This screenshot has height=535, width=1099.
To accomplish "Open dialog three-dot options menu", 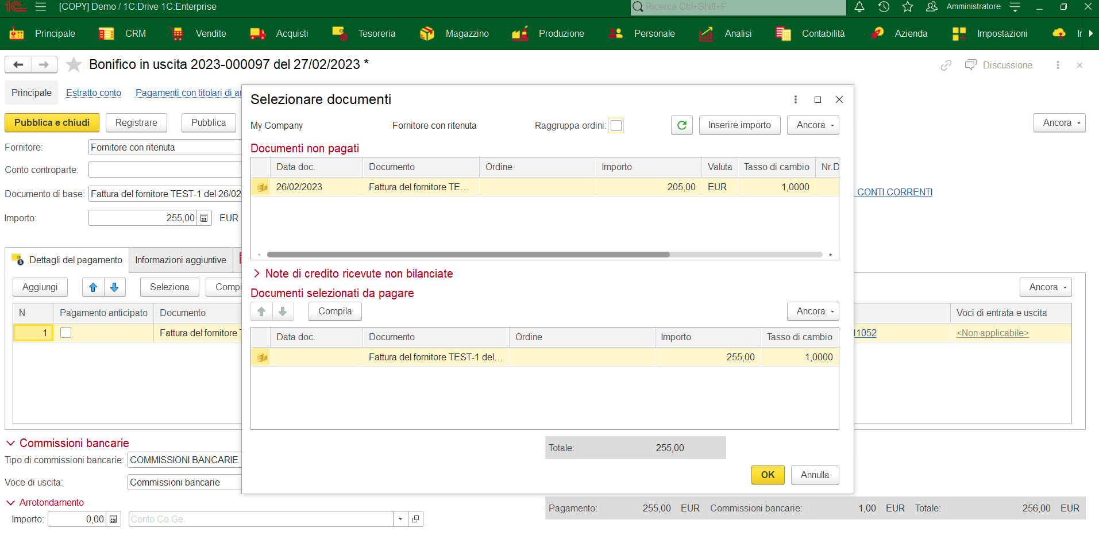I will (796, 99).
